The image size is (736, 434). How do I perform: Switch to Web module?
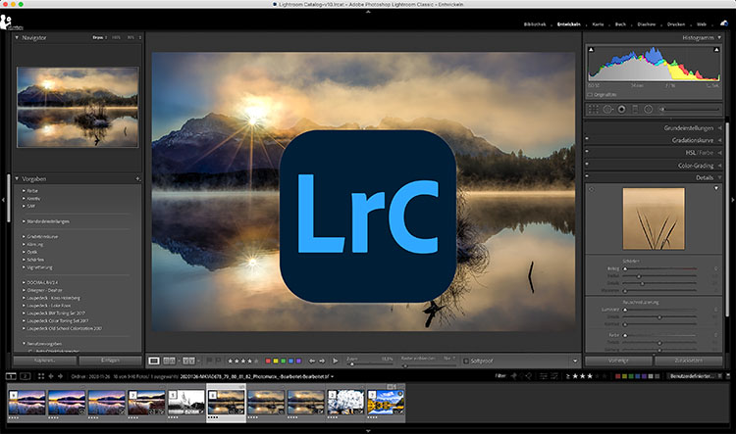(x=702, y=24)
